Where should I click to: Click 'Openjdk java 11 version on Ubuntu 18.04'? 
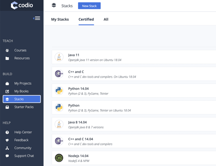pyautogui.click(x=95, y=60)
